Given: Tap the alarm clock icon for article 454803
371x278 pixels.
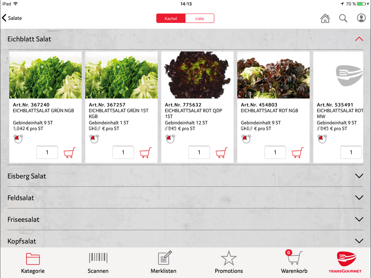Looking at the screenshot, I should click(x=246, y=139).
